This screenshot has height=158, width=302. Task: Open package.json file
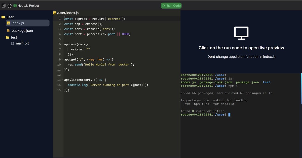coord(22,31)
